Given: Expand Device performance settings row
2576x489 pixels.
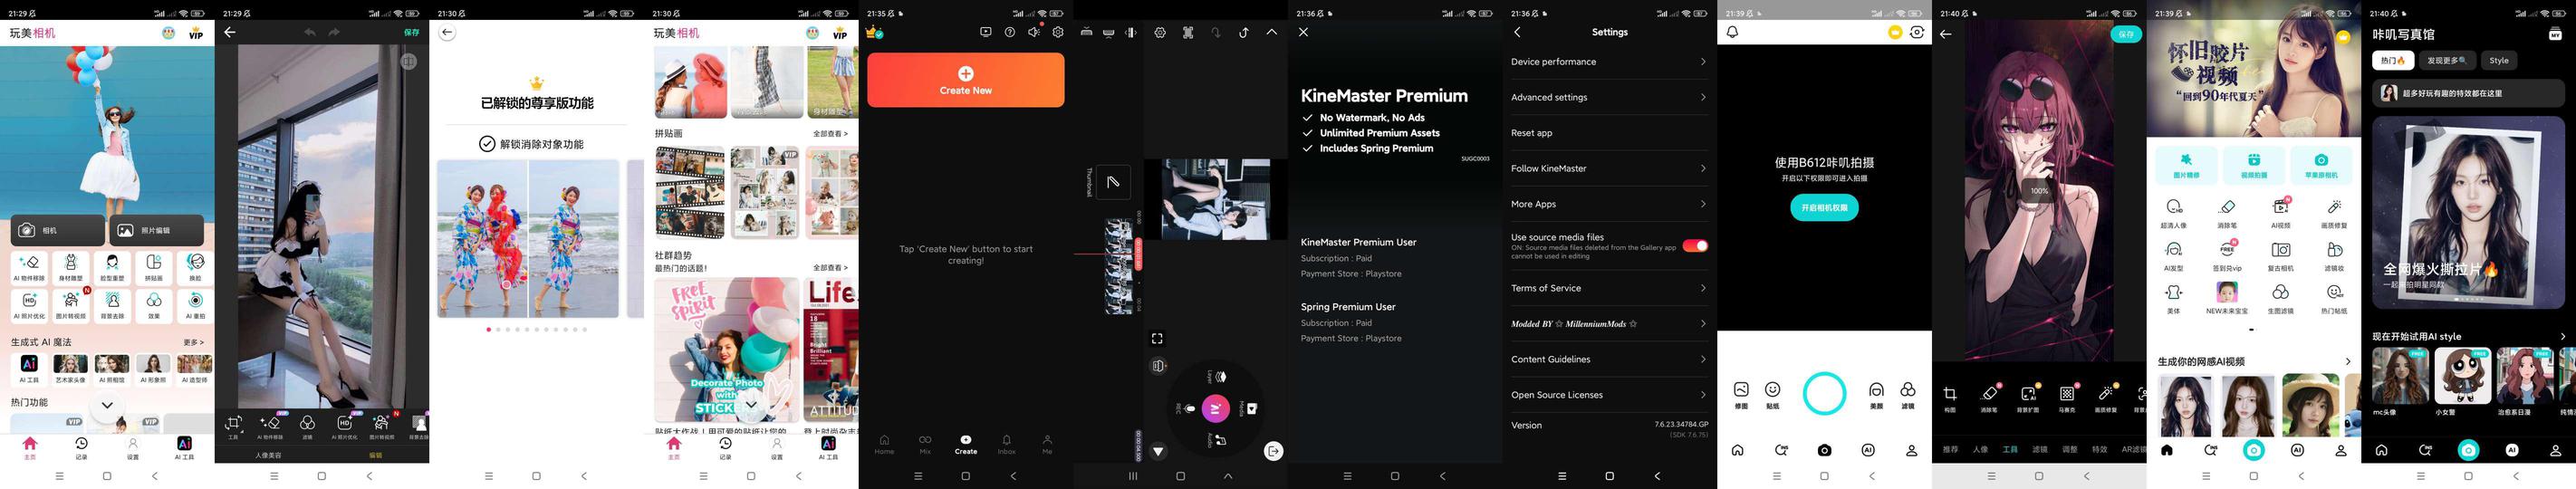Looking at the screenshot, I should [1609, 62].
